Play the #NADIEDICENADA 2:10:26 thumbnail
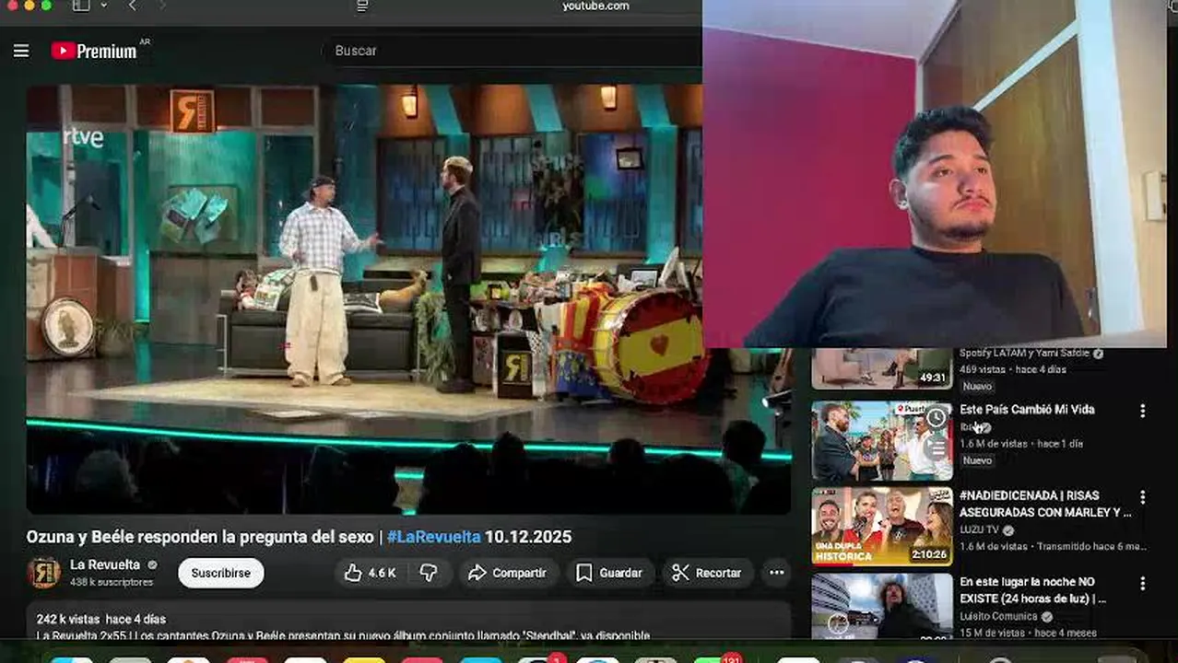1178x663 pixels. click(882, 527)
